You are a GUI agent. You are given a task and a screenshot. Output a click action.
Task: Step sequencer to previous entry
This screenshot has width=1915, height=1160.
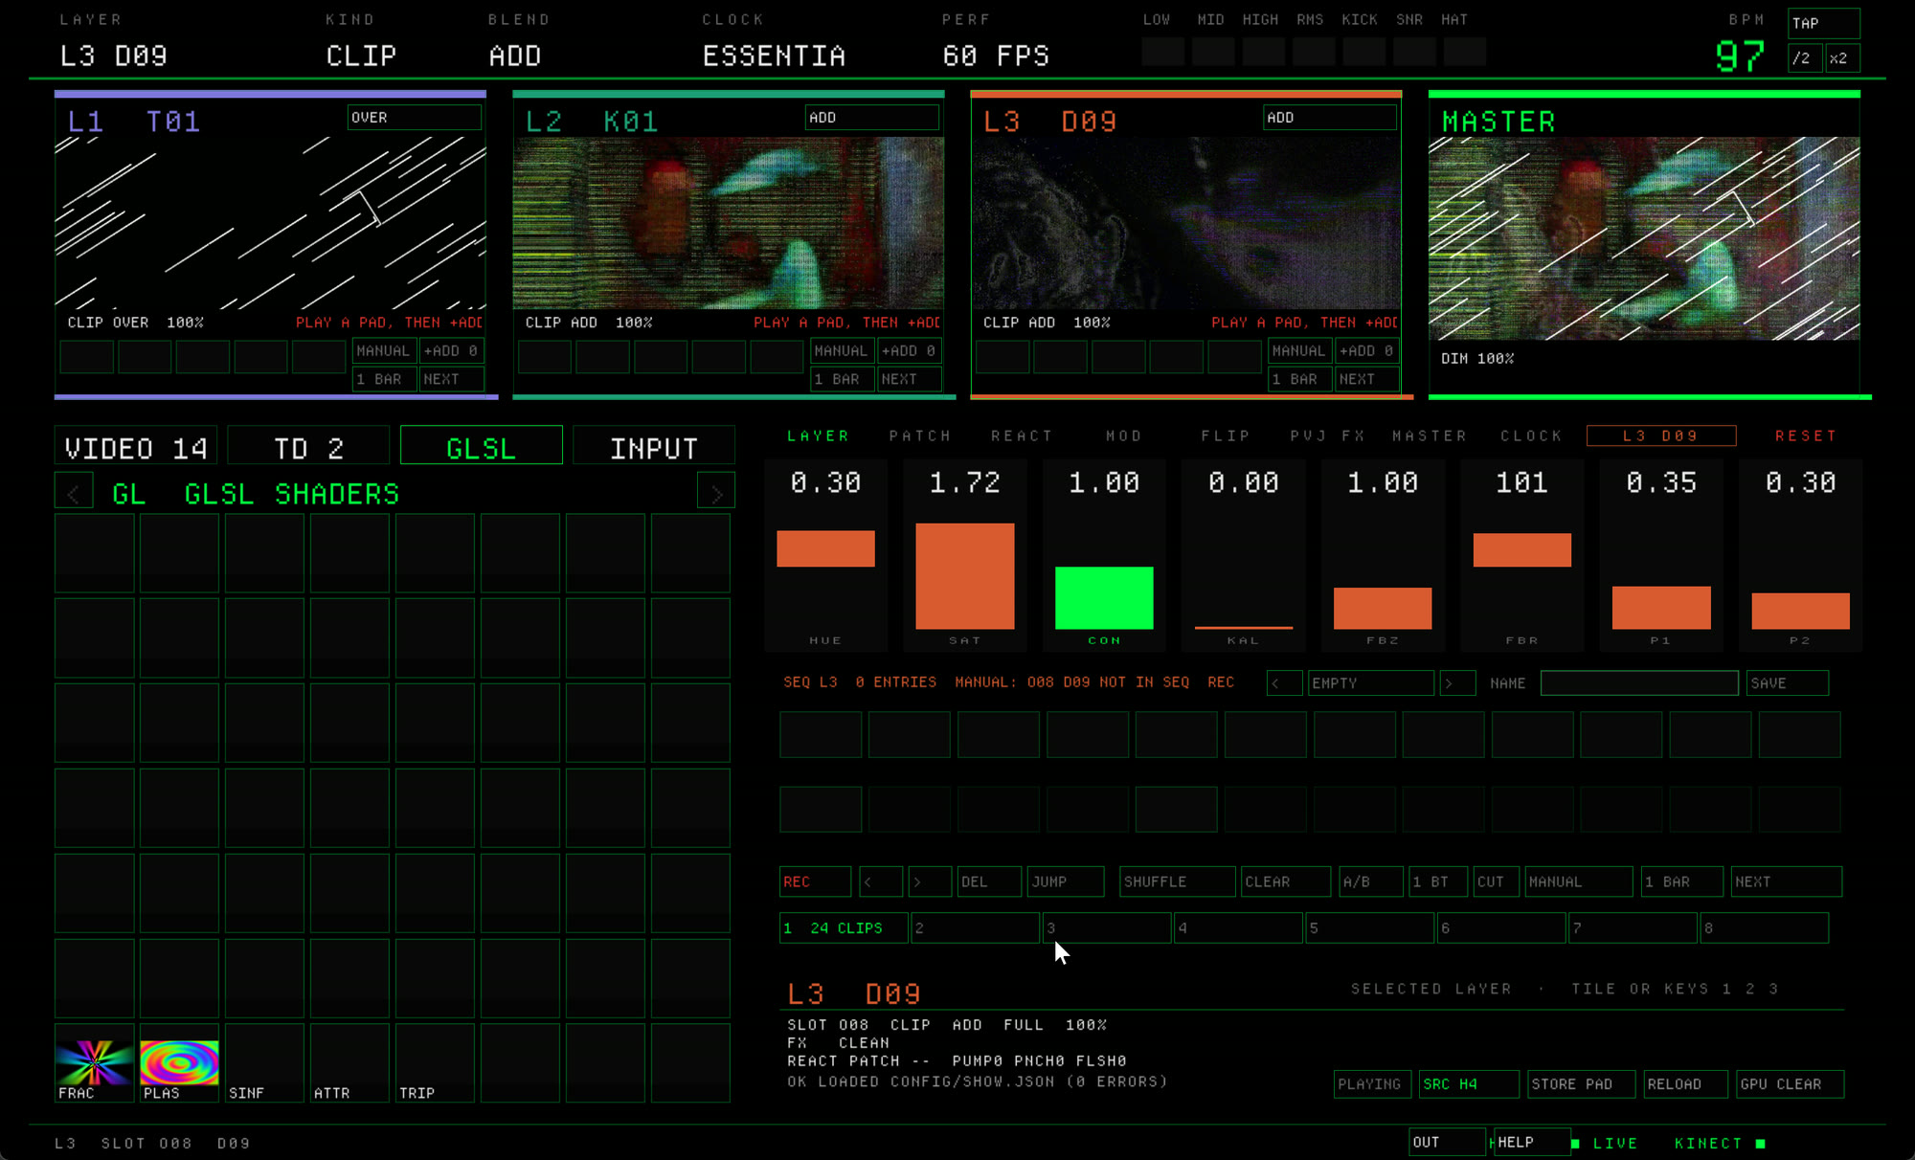[880, 881]
